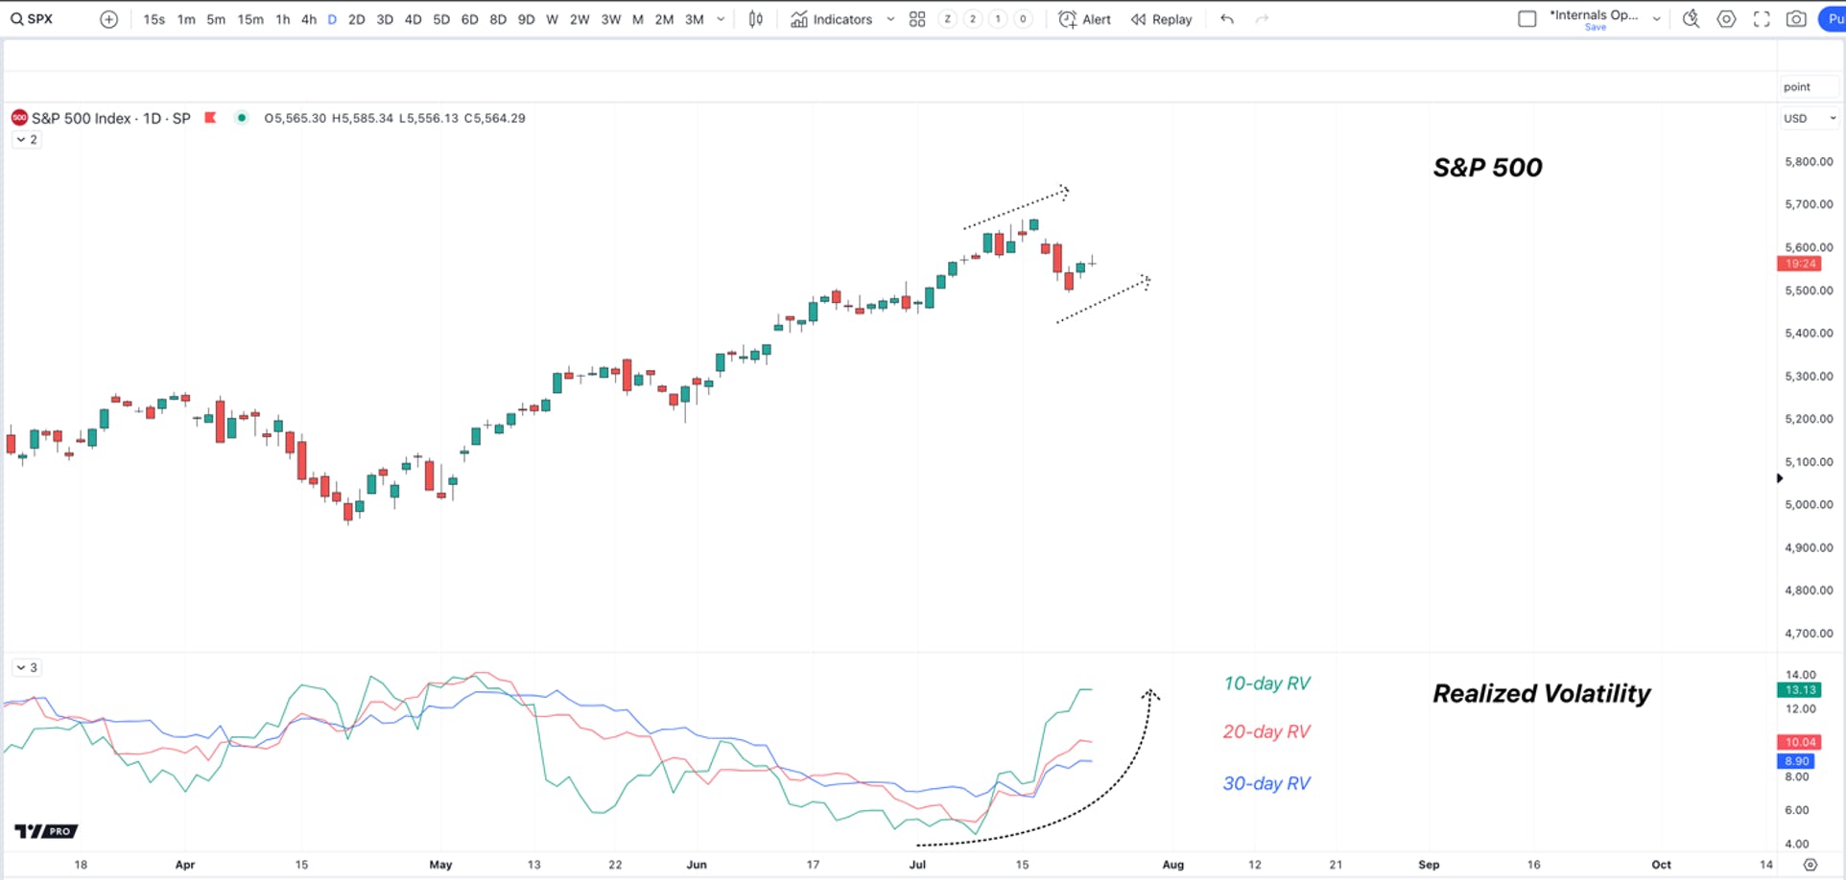Screen dimensions: 1846x880
Task: Click the red flag icon next to symbol
Action: pos(210,118)
